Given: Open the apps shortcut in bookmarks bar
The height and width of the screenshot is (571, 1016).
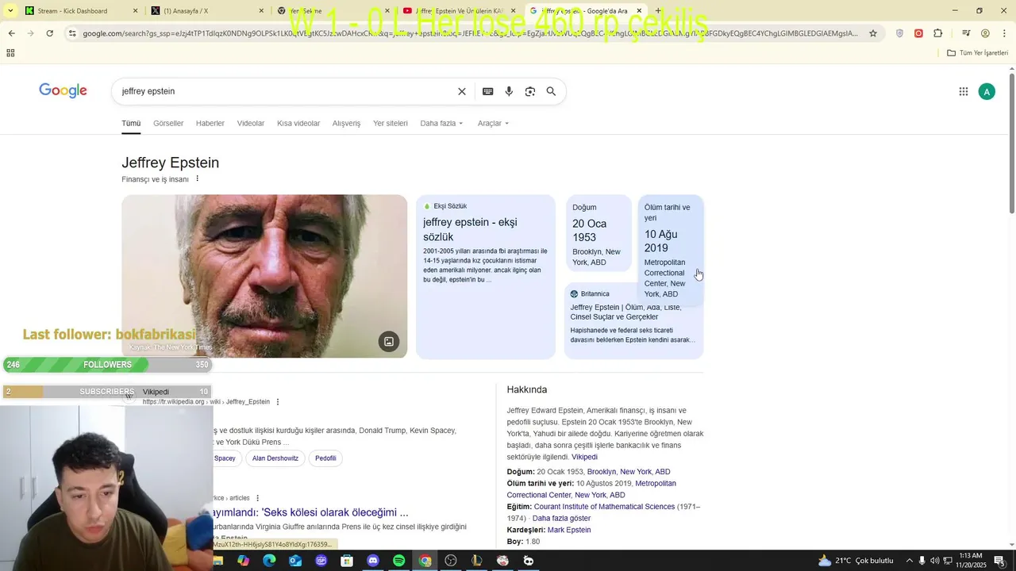Looking at the screenshot, I should (10, 53).
